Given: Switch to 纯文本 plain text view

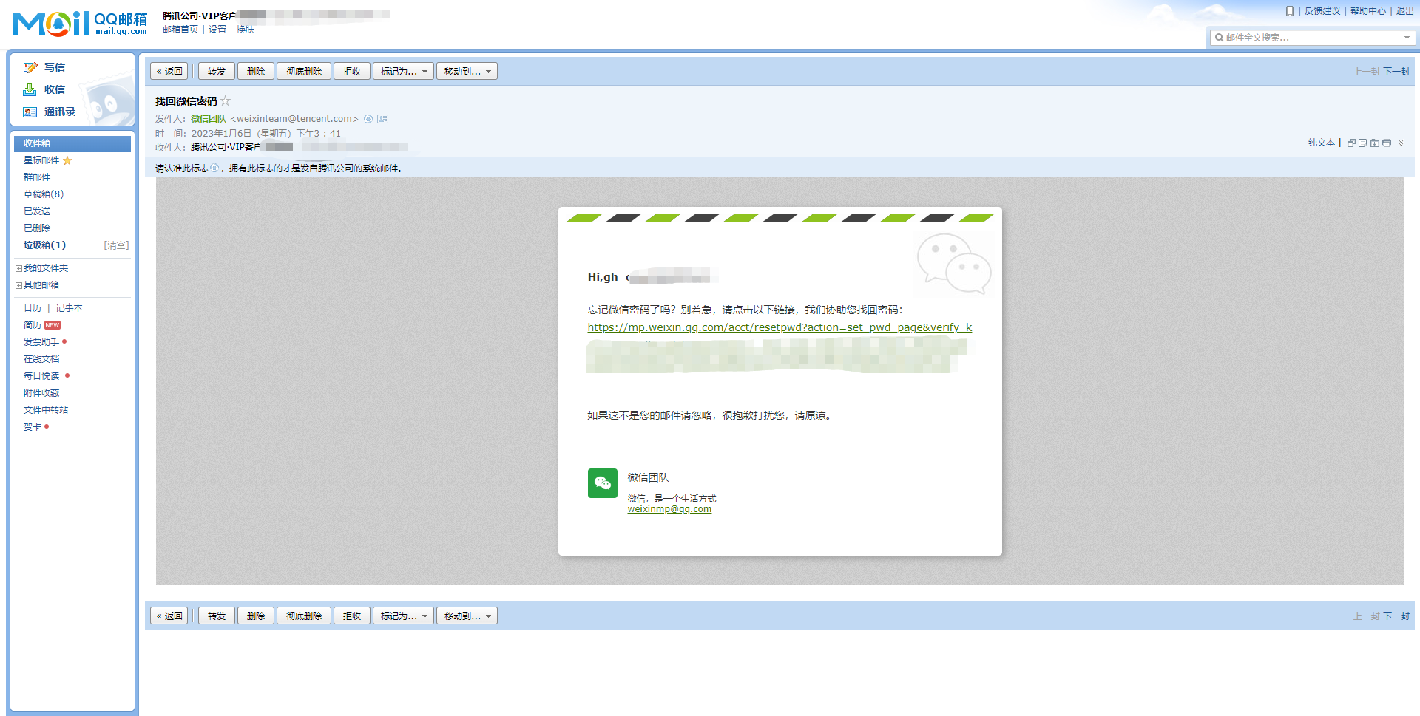Looking at the screenshot, I should [1322, 143].
